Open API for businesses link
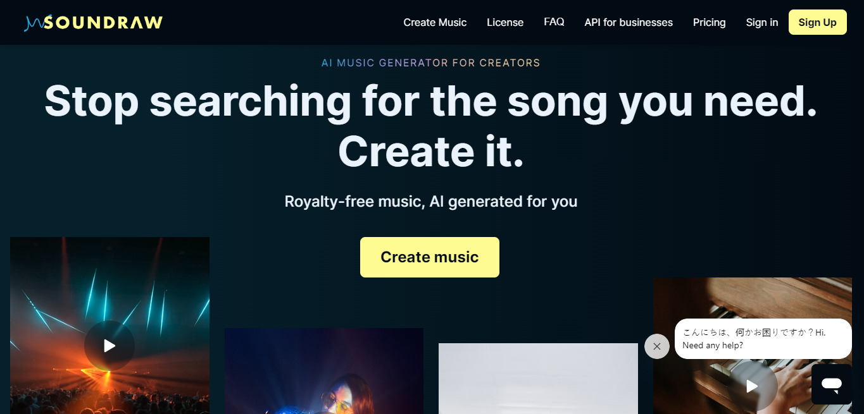The height and width of the screenshot is (414, 864). click(629, 22)
